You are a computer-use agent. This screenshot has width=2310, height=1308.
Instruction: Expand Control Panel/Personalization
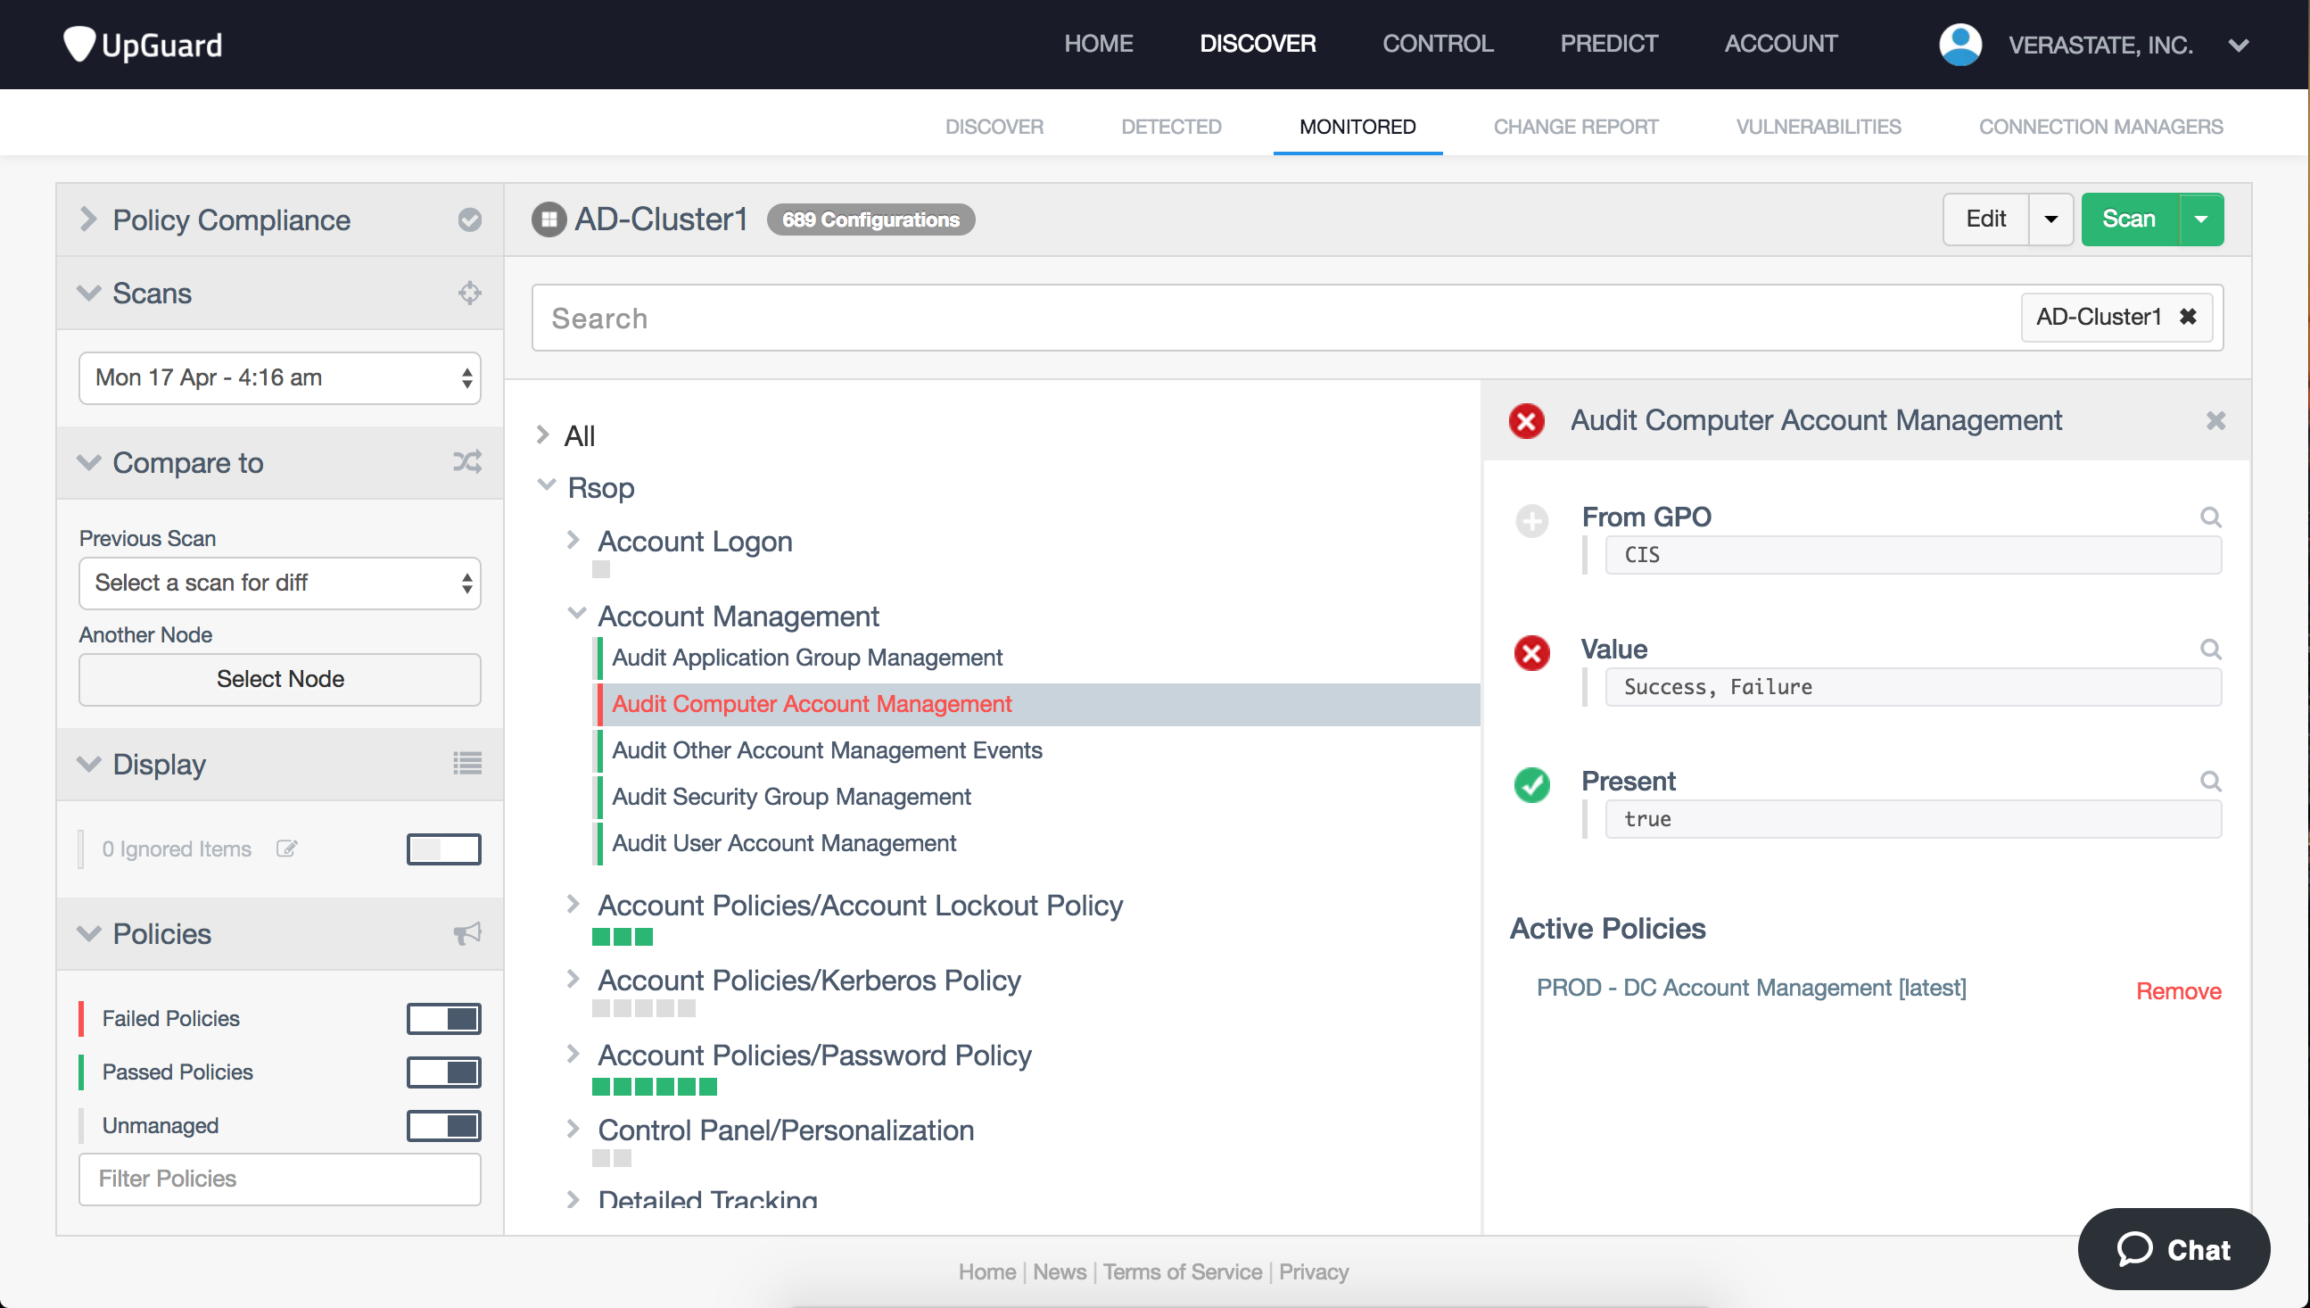pos(573,1129)
